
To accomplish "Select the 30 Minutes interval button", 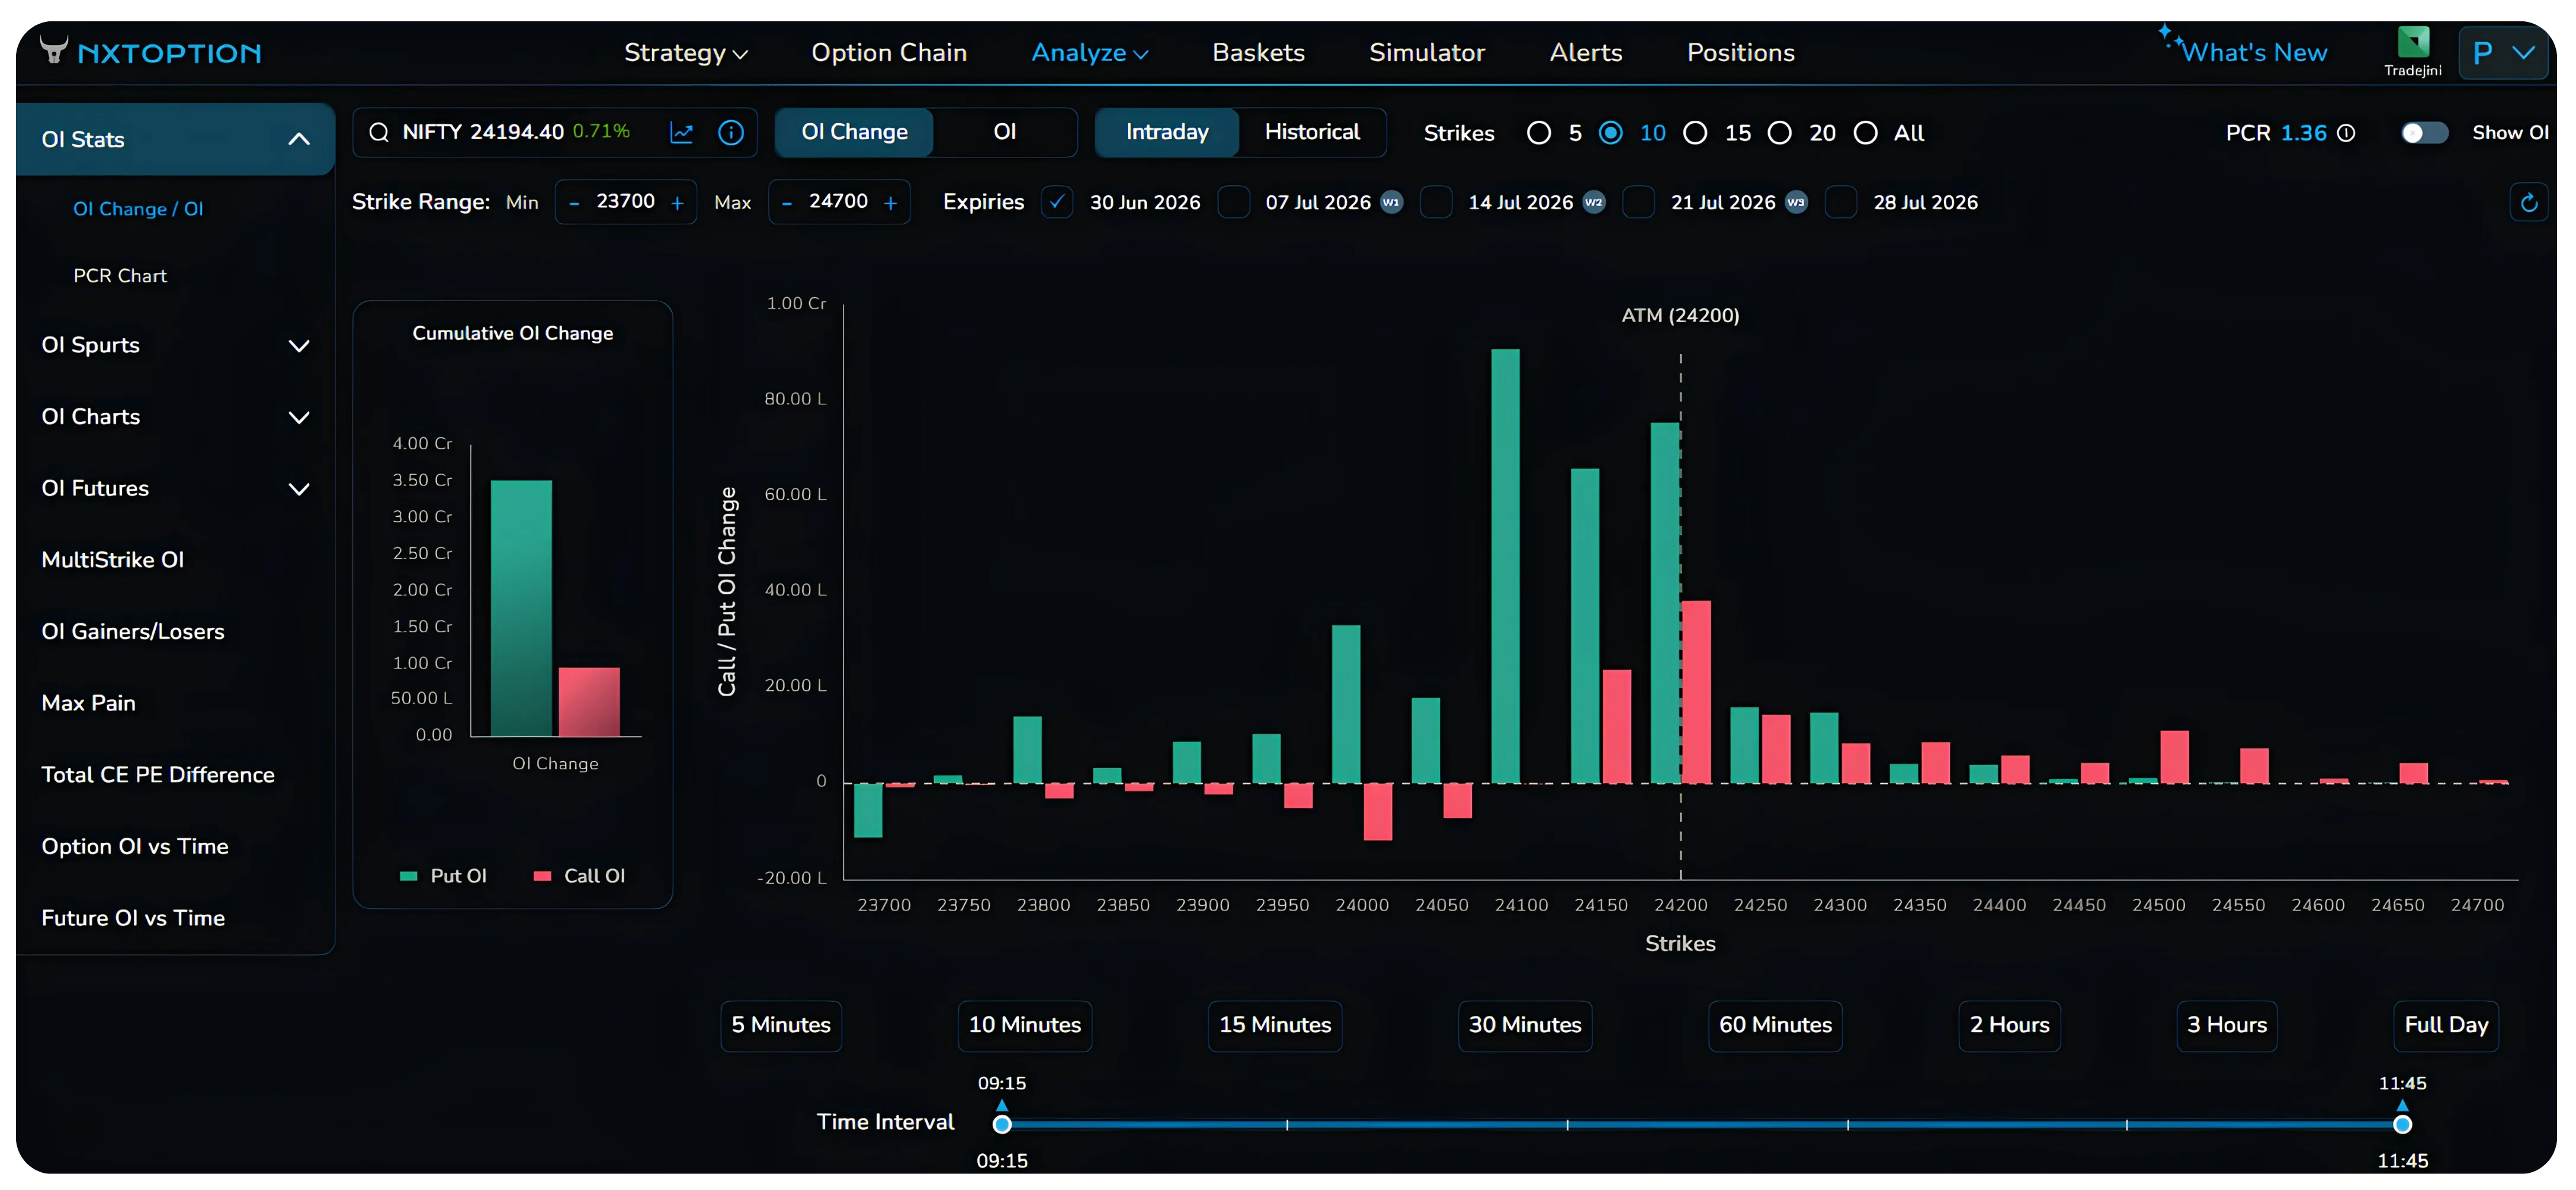I will pyautogui.click(x=1525, y=1026).
